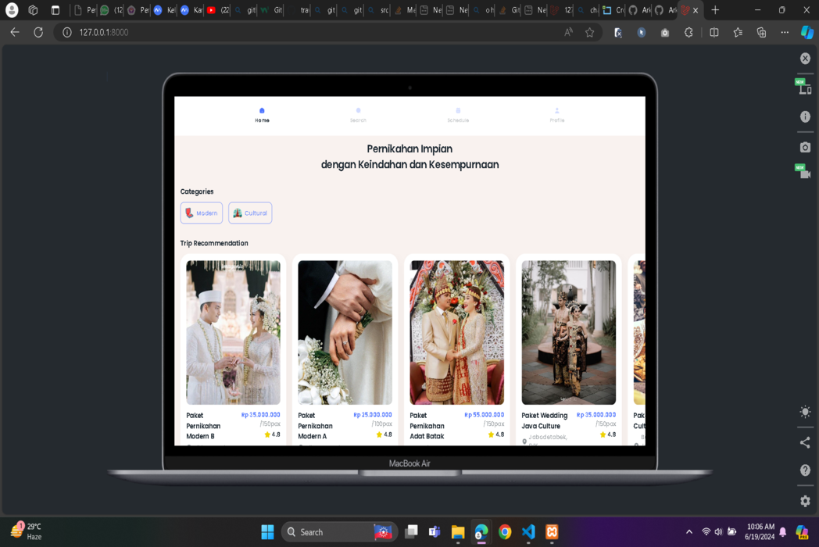819x547 pixels.
Task: Open Visual Studio Code from taskbar
Action: [x=528, y=532]
